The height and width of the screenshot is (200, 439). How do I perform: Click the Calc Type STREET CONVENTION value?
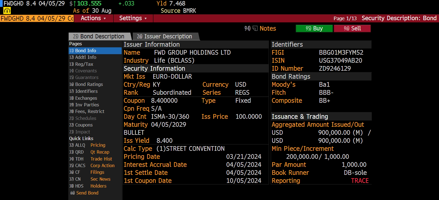point(191,149)
